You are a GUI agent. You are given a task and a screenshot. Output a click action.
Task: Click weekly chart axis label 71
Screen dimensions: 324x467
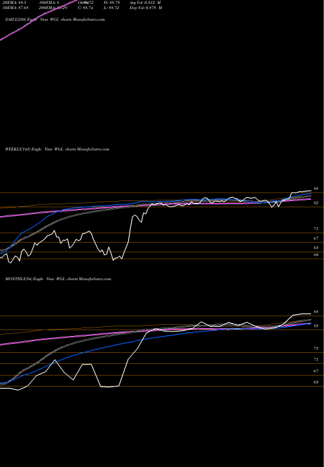(316, 229)
